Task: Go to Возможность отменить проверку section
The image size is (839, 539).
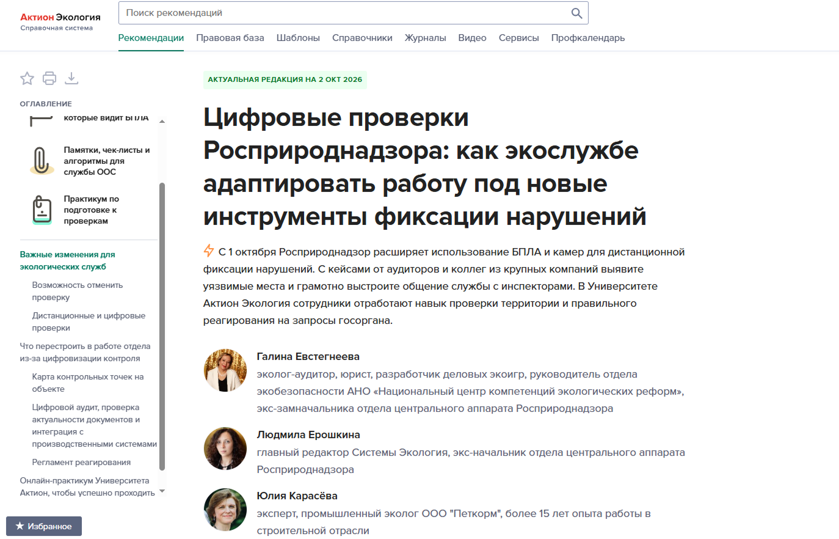Action: pyautogui.click(x=78, y=291)
